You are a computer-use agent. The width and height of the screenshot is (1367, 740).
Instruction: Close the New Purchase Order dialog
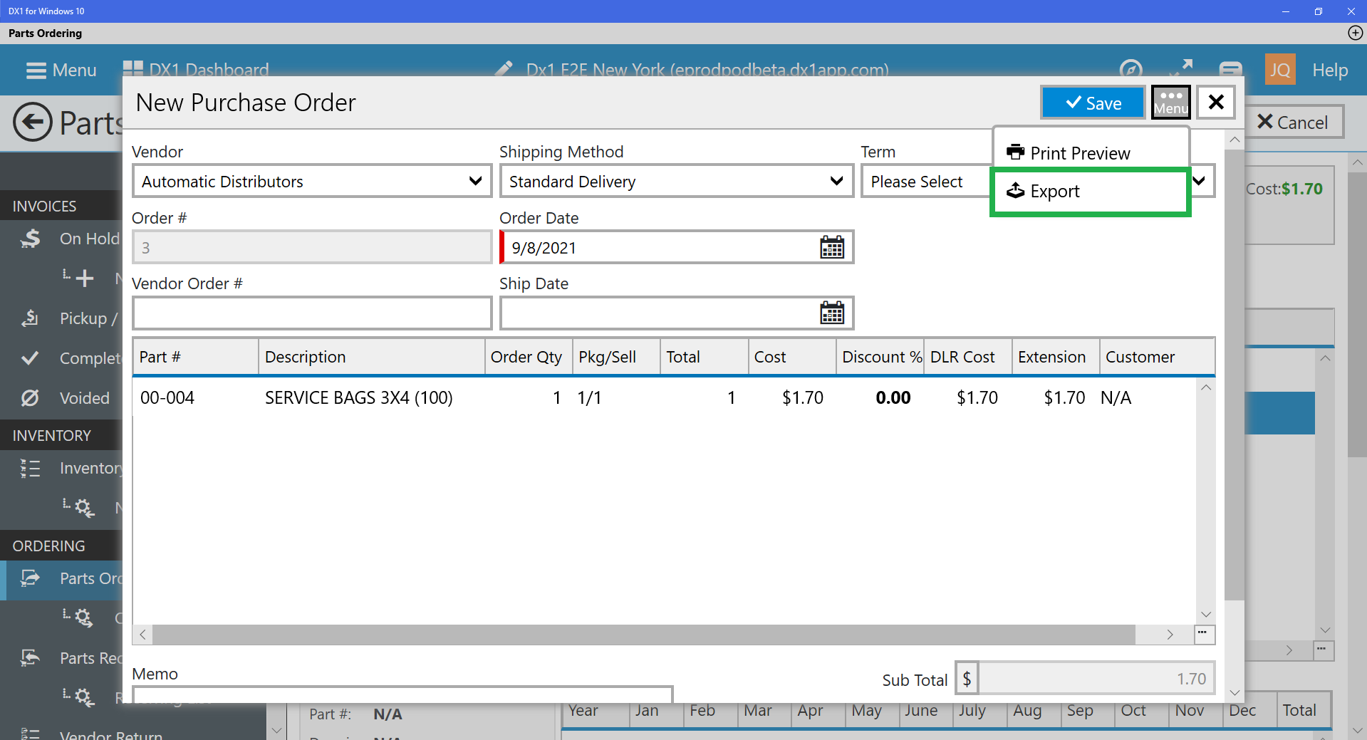click(x=1216, y=103)
